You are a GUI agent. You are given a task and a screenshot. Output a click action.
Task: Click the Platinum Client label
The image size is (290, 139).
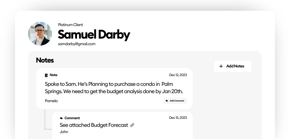pos(70,25)
